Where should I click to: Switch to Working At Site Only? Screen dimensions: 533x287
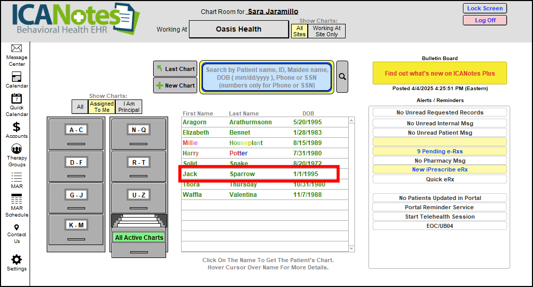[326, 31]
